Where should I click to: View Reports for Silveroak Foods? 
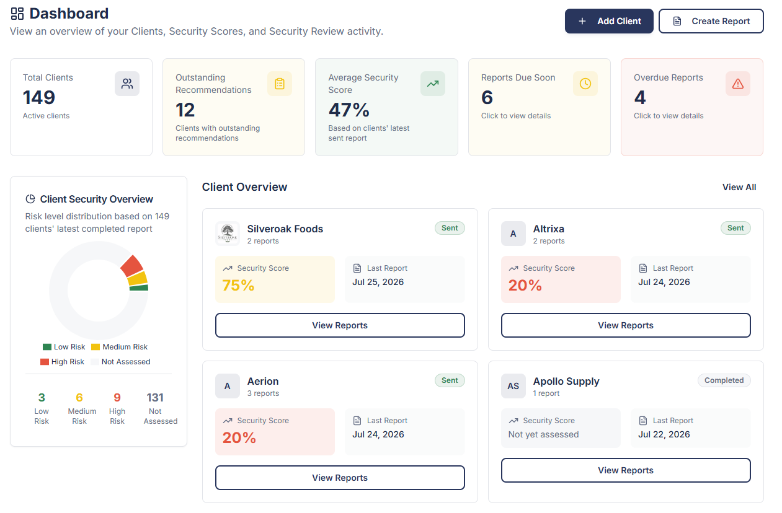coord(340,325)
